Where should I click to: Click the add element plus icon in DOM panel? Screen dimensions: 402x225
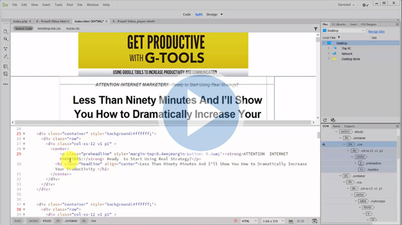[x=324, y=144]
